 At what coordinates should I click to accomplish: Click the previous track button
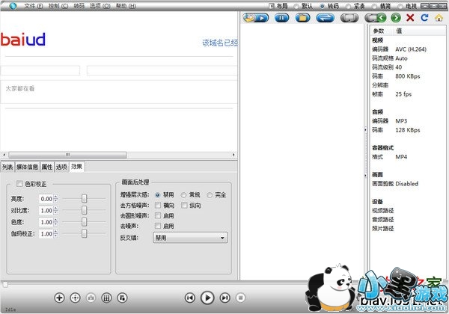click(x=190, y=298)
